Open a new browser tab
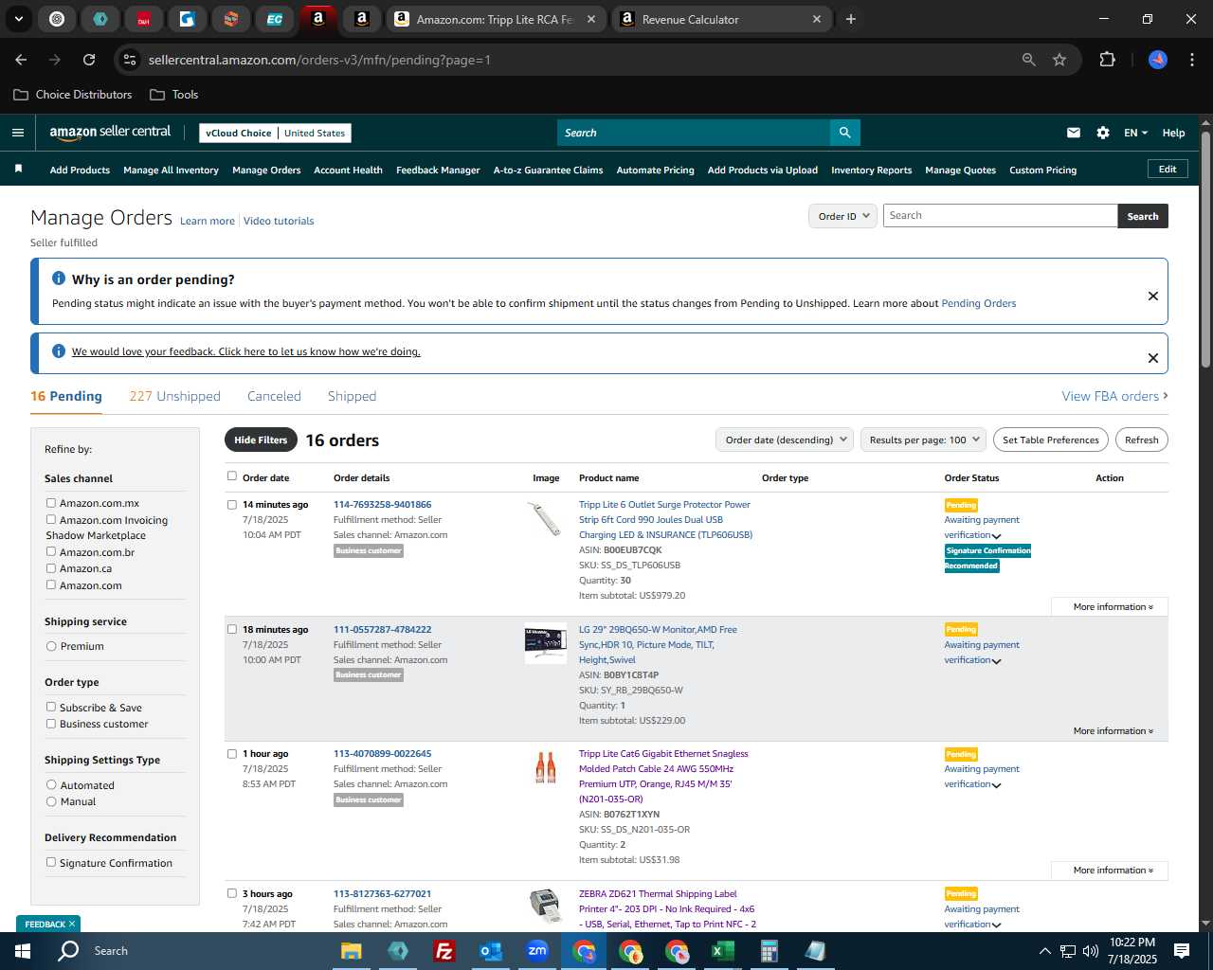The height and width of the screenshot is (970, 1213). point(851,19)
